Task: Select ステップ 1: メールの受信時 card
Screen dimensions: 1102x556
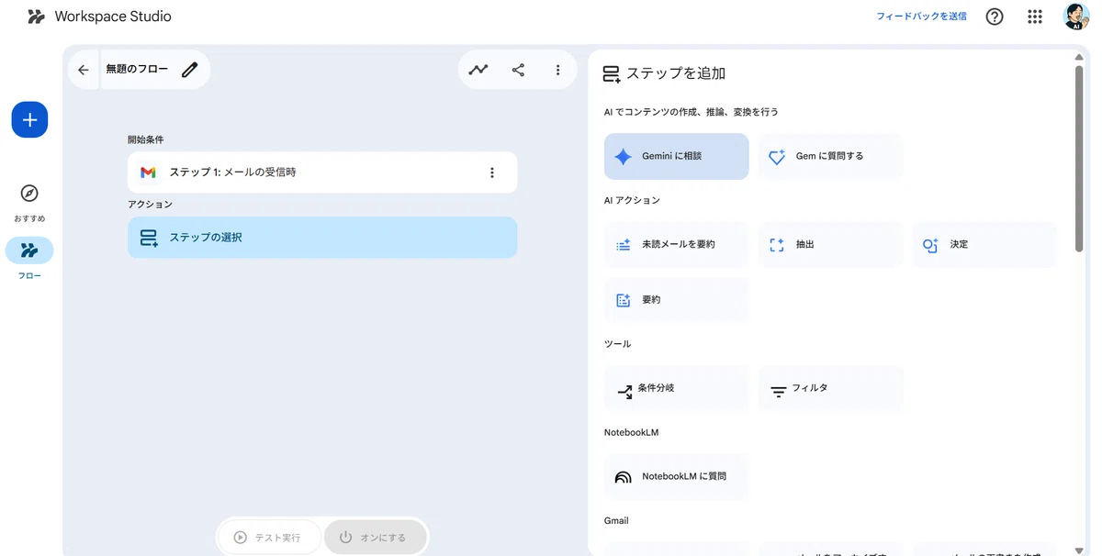Action: (x=322, y=172)
